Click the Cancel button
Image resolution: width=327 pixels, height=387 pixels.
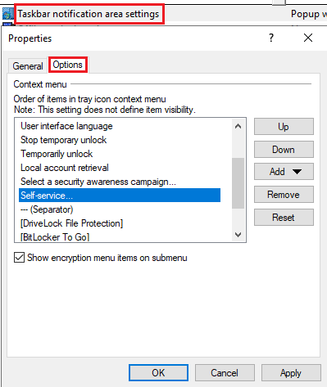[225, 373]
